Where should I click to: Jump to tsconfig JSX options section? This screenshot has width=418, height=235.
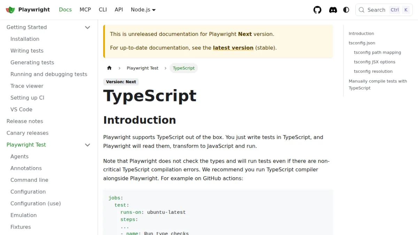[374, 62]
